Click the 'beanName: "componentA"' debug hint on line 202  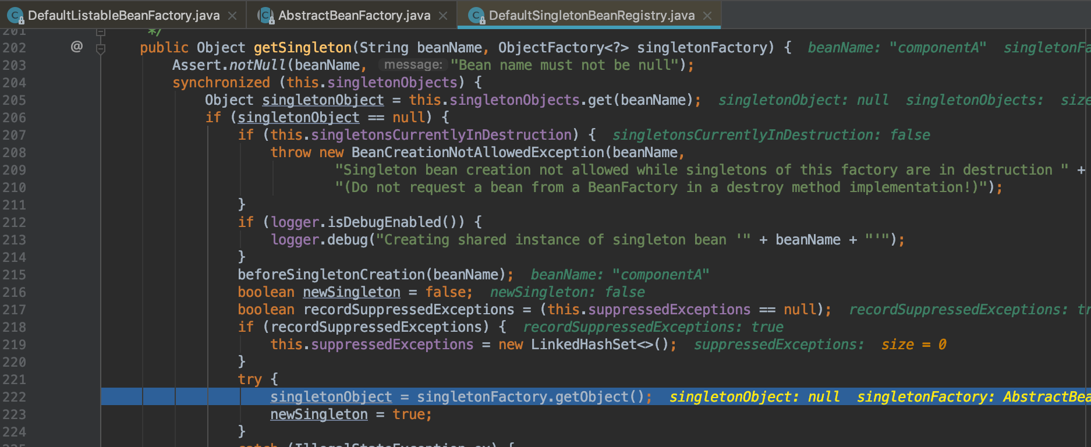(x=897, y=48)
